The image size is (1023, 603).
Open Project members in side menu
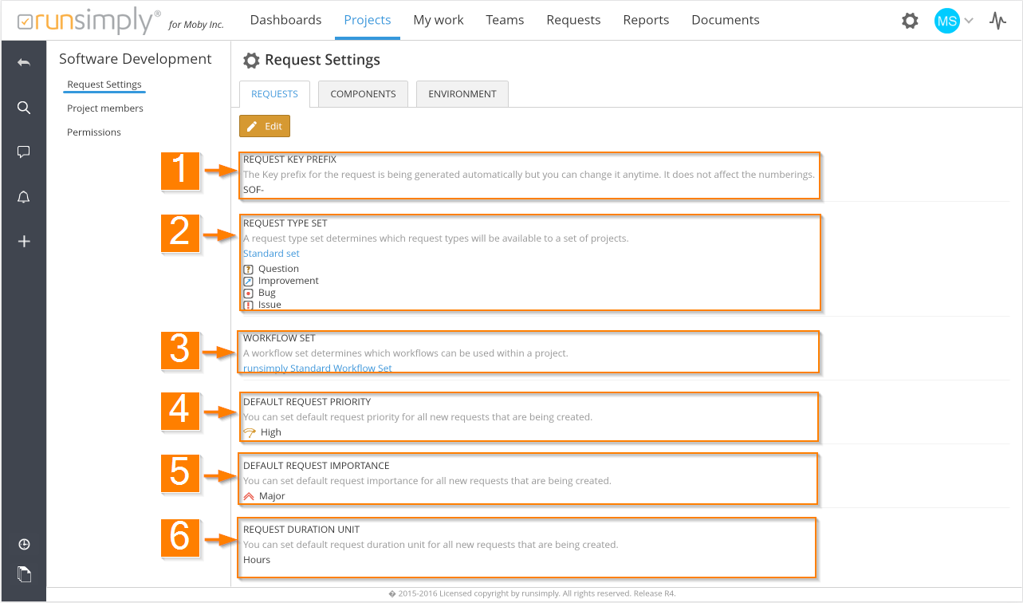pyautogui.click(x=105, y=108)
